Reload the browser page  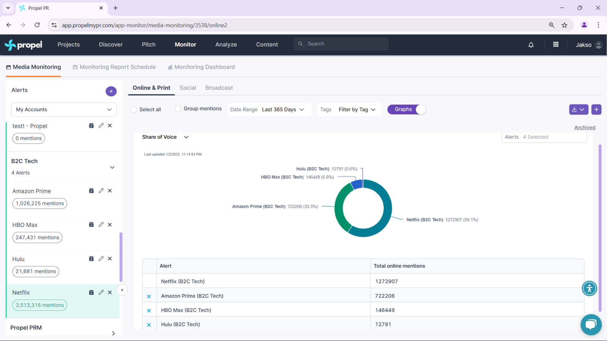[37, 25]
